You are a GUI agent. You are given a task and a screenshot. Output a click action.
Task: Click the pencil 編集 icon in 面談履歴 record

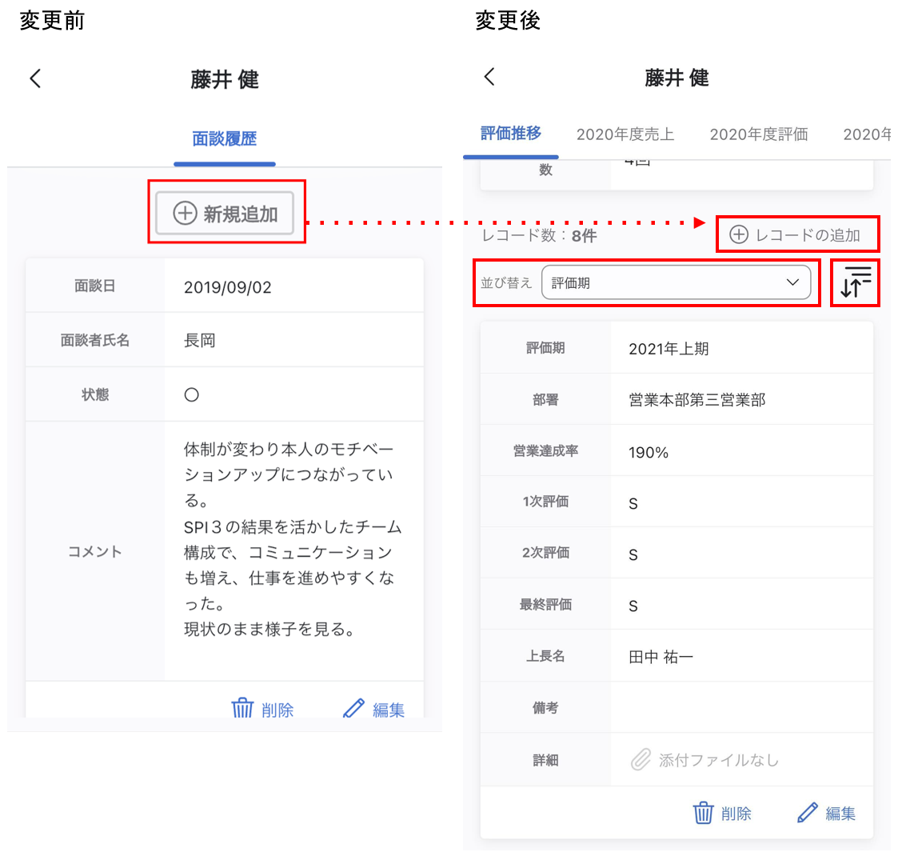click(x=353, y=708)
